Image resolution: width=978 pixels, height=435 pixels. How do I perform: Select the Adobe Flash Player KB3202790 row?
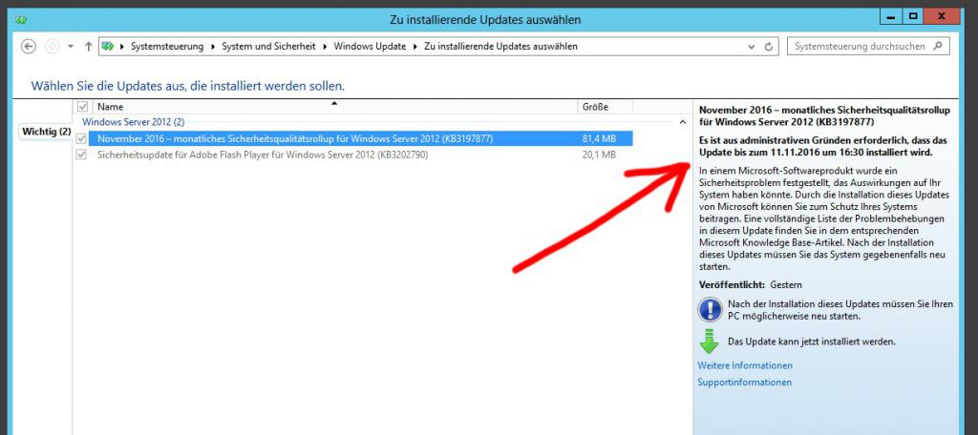coord(360,155)
